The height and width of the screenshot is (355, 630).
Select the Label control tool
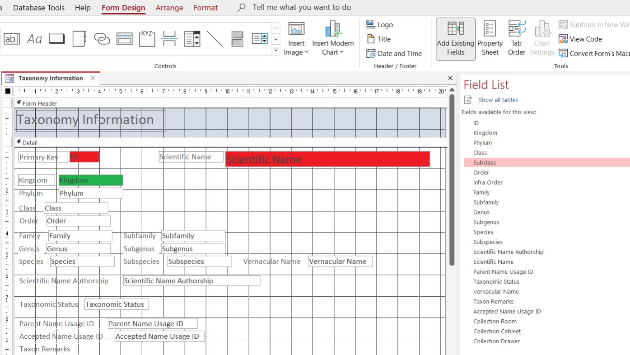pos(34,39)
